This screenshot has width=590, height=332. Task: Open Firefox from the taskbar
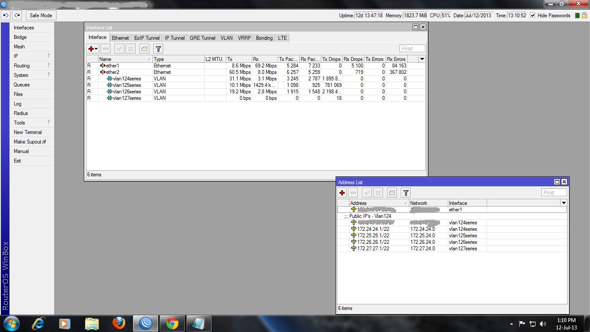click(118, 323)
